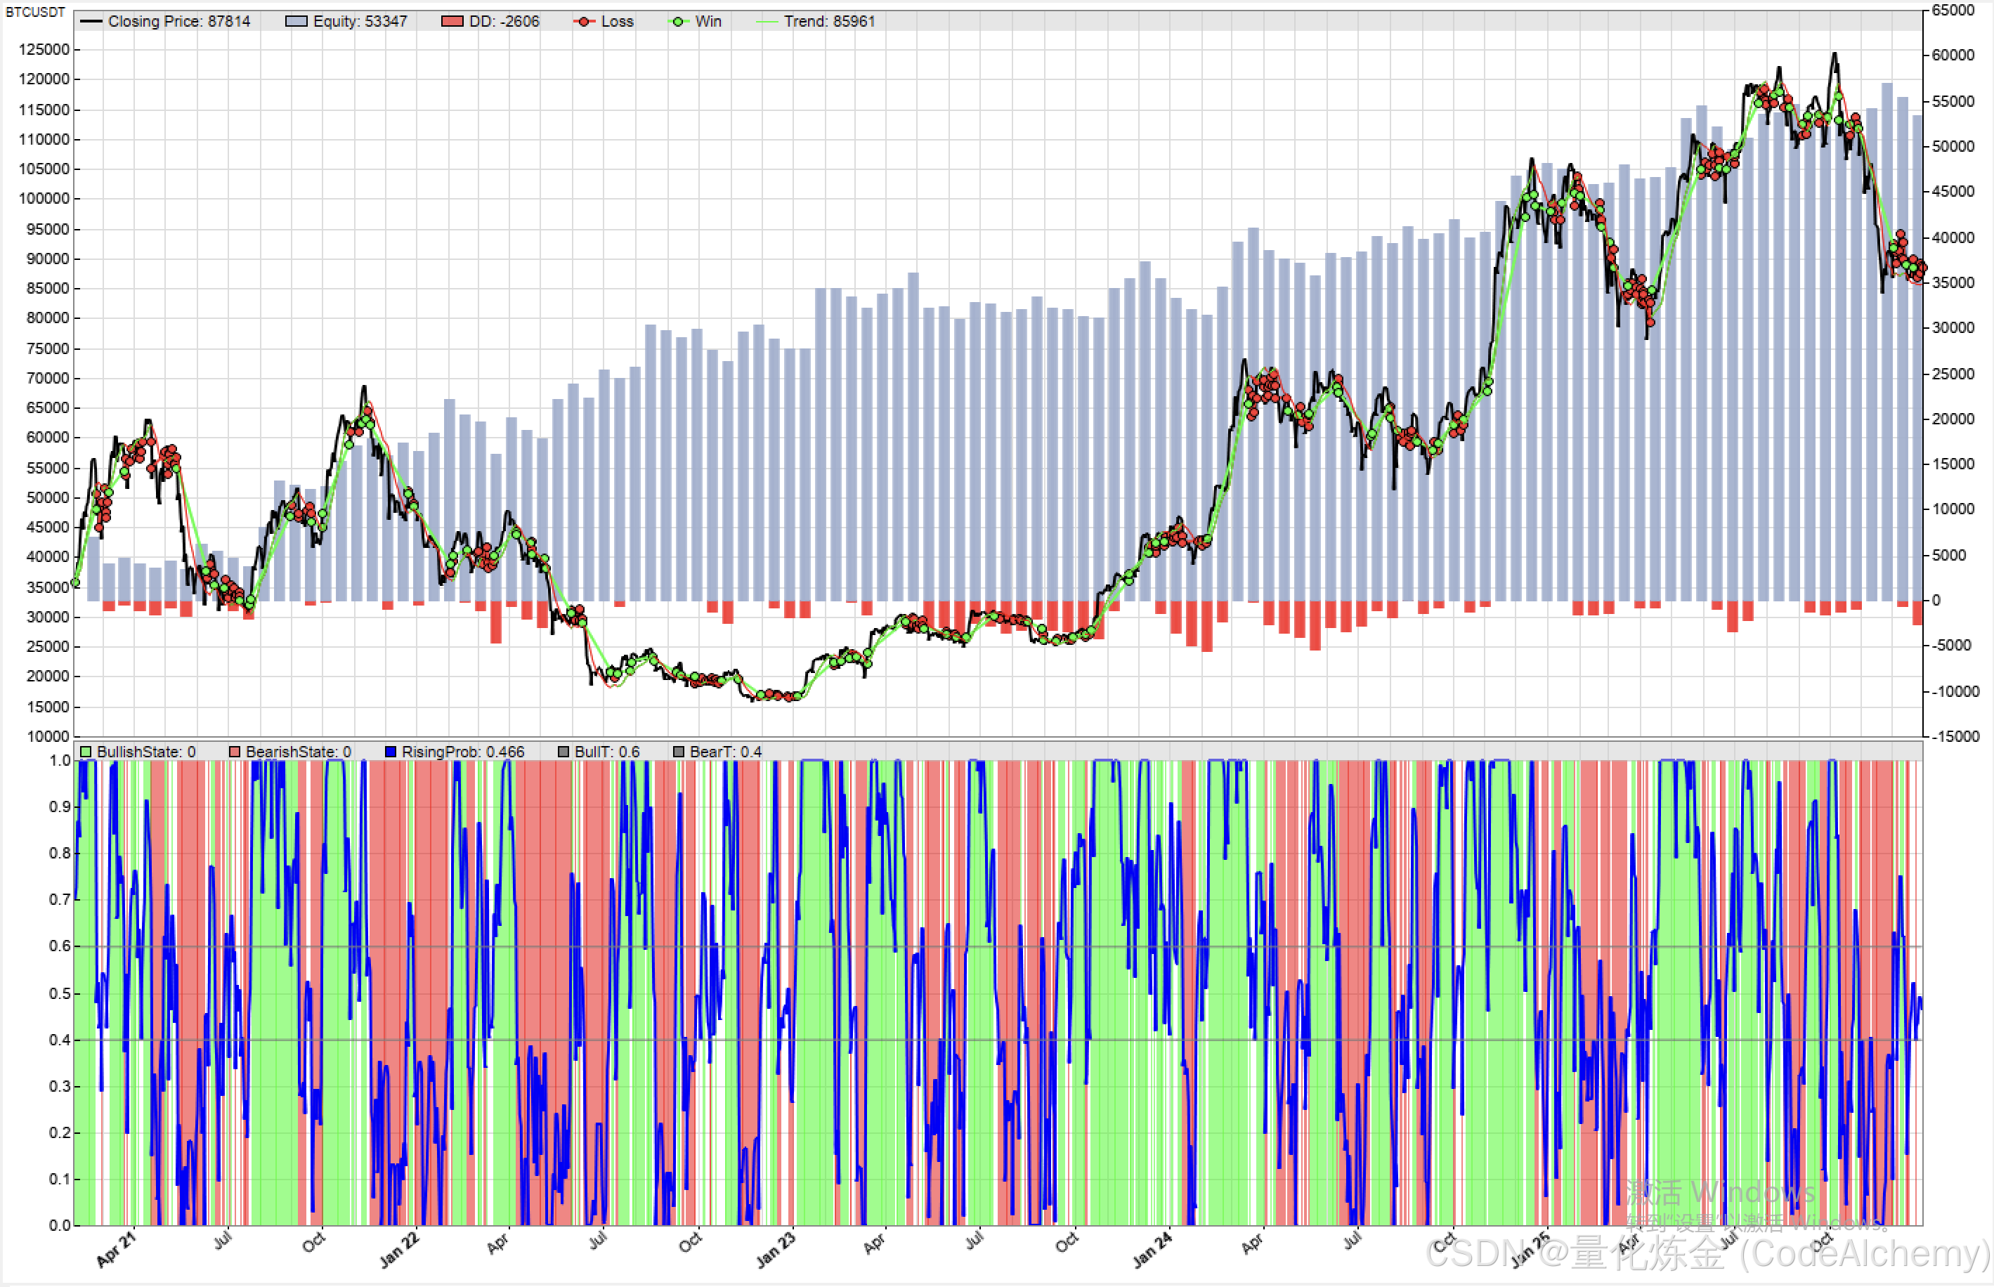
Task: Click the BTCUSDT symbol label
Action: [35, 12]
